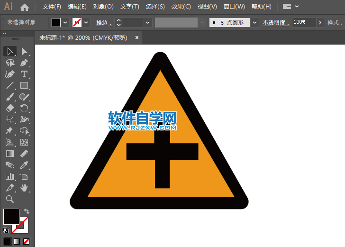Reset to default fill and stroke
Viewport: 345px width, 247px height.
tap(6, 230)
